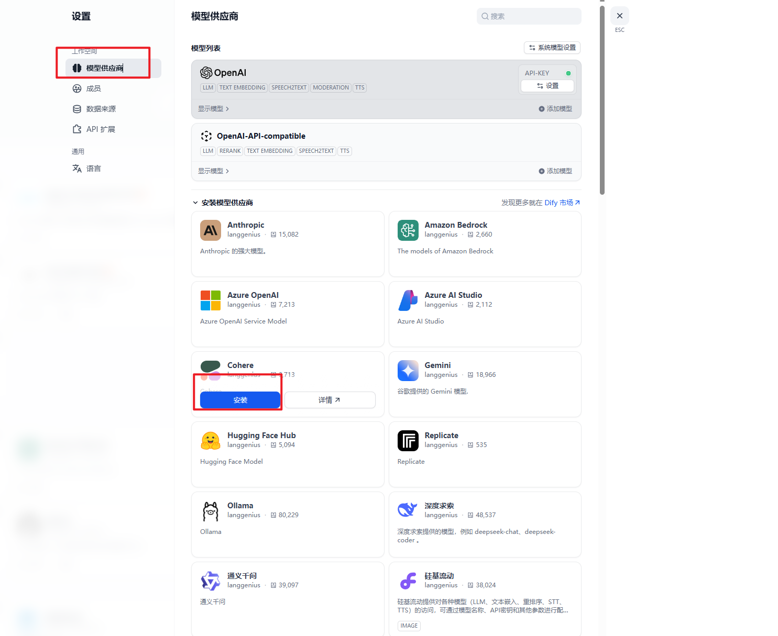
Task: Open 系统模型设置 system model settings
Action: [552, 48]
